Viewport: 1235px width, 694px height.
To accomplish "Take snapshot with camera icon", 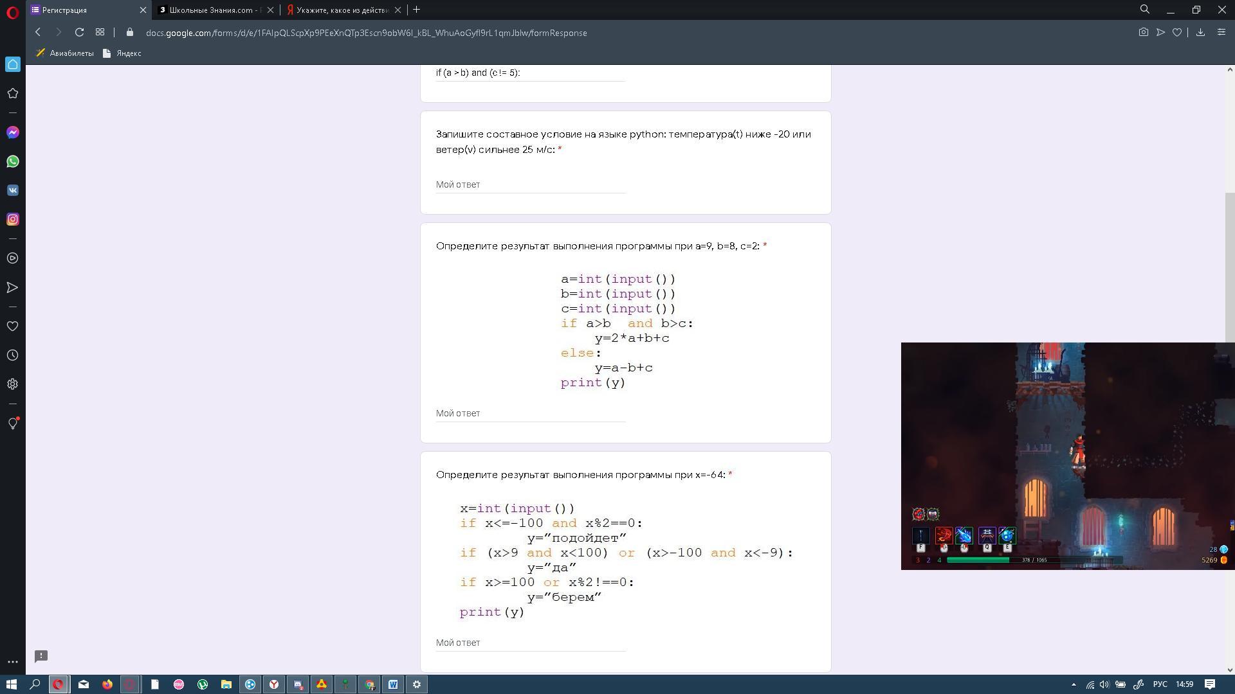I will tap(1143, 32).
